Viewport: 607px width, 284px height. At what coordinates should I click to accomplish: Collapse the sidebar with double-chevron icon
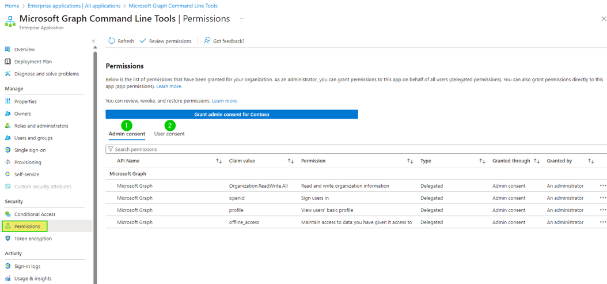point(93,41)
